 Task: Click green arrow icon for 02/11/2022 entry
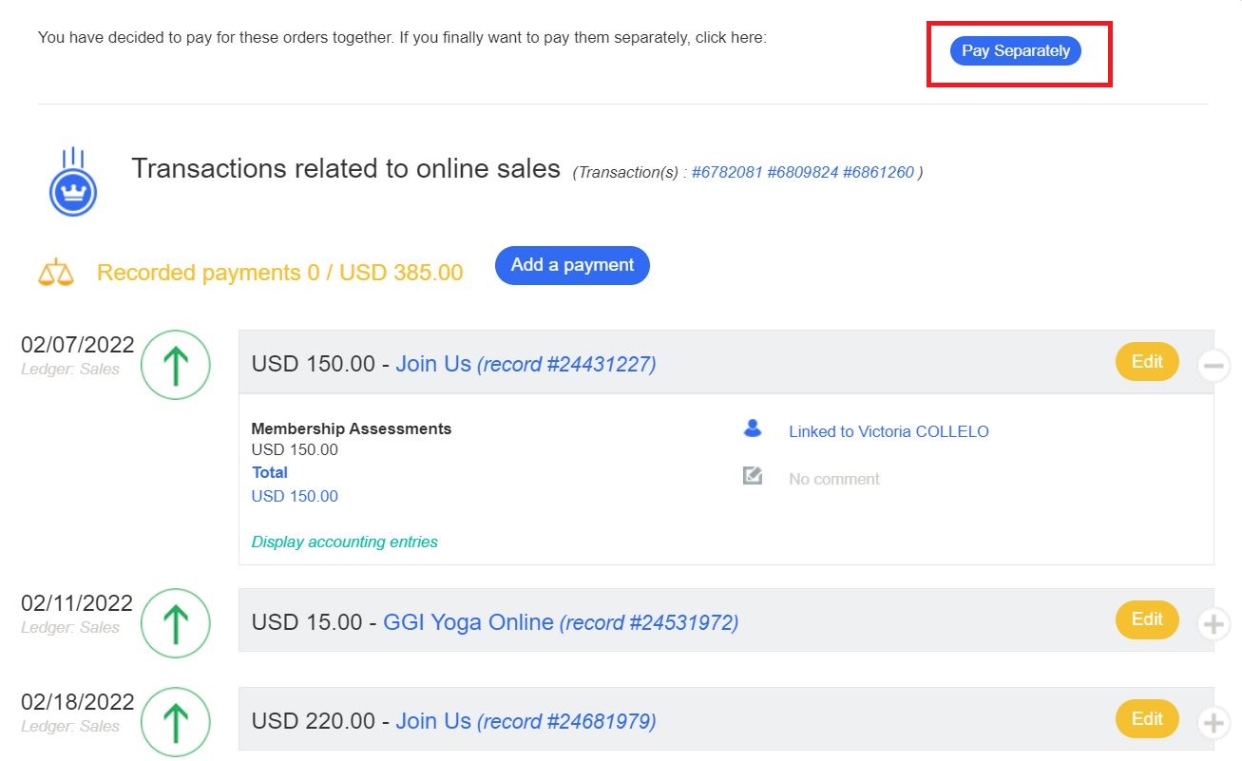[x=176, y=623]
